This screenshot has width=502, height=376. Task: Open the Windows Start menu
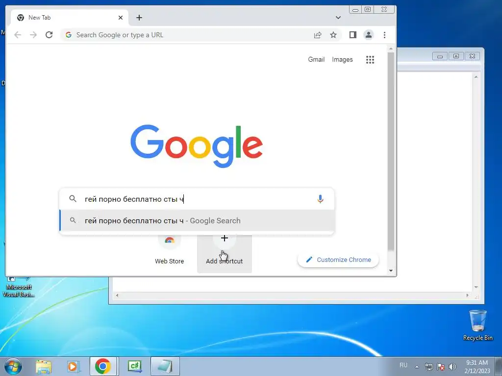pos(13,366)
